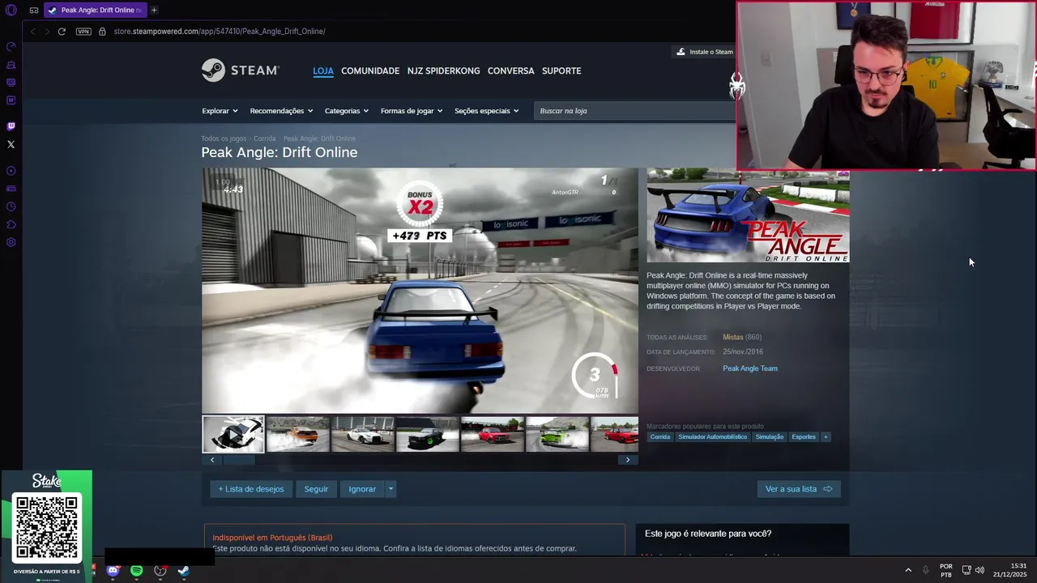Show hidden system tray icons
Viewport: 1037px width, 583px height.
tap(907, 571)
